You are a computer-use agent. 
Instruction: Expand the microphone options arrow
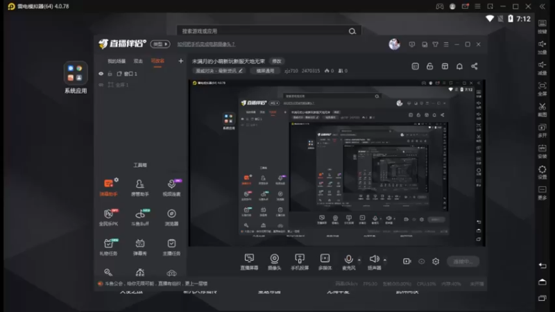359,260
